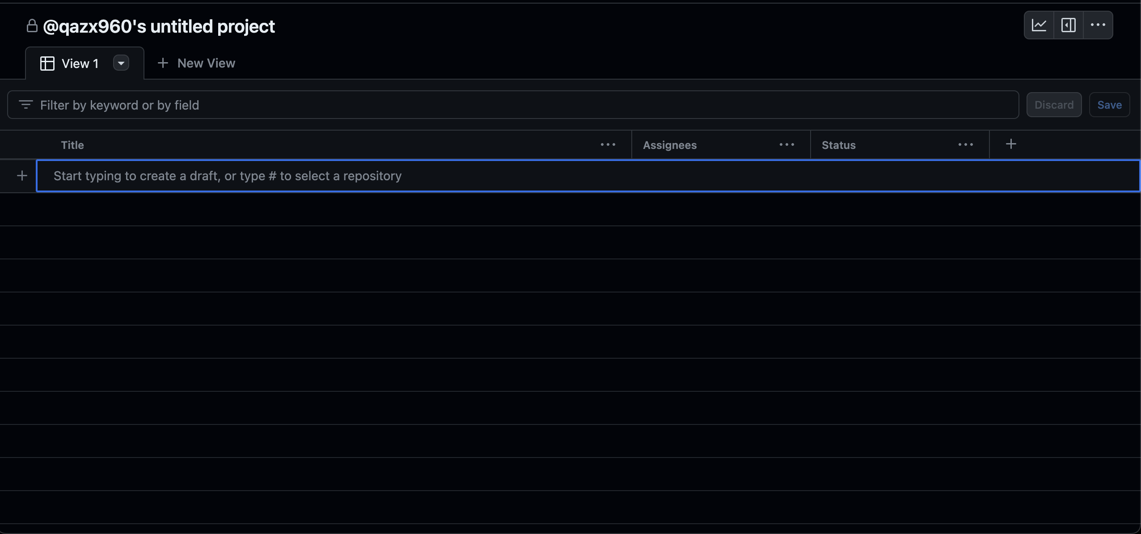The height and width of the screenshot is (534, 1141).
Task: Add a new field with plus icon
Action: [1011, 144]
